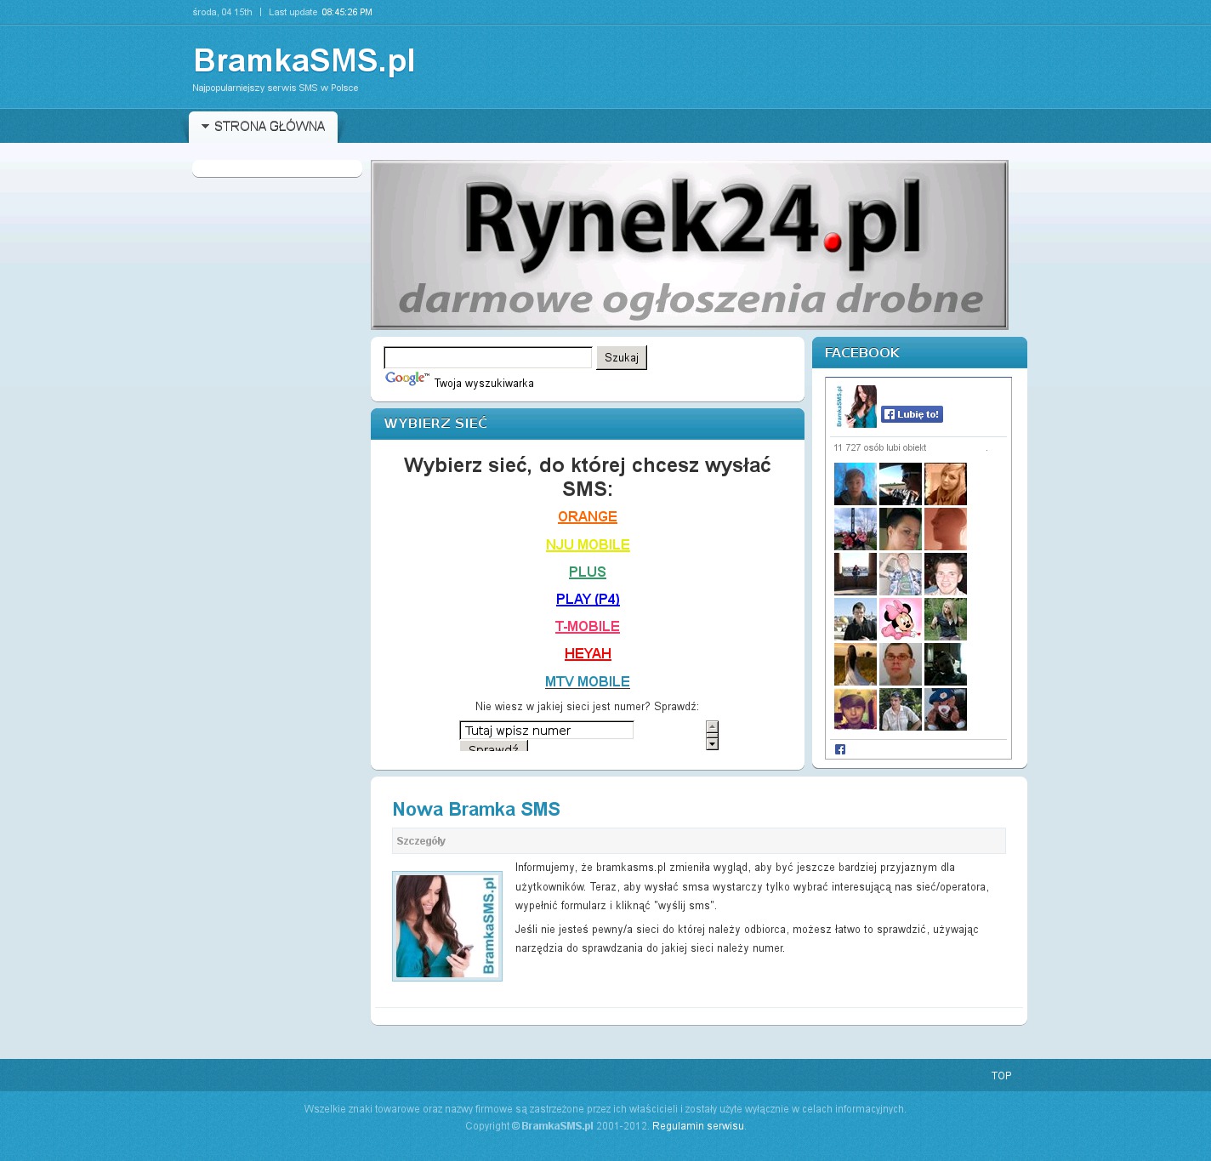Expand the arrow beside STRONA GŁÓWNA
The height and width of the screenshot is (1161, 1211).
pyautogui.click(x=205, y=126)
